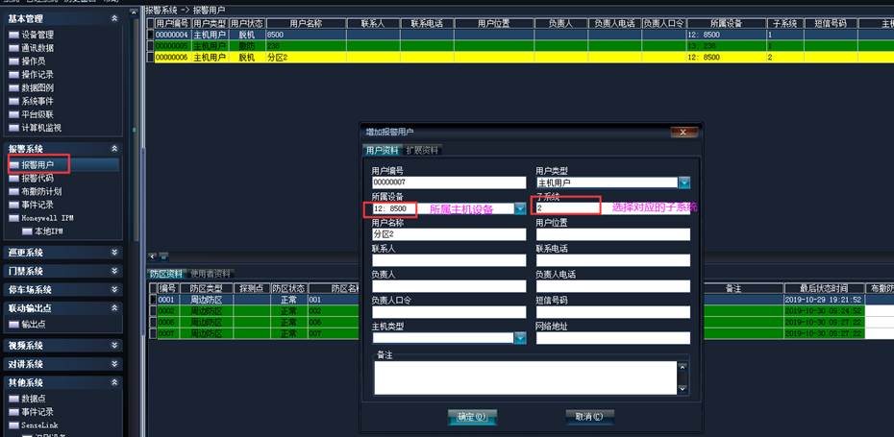Open the 用户类型 dropdown arrow

click(683, 182)
